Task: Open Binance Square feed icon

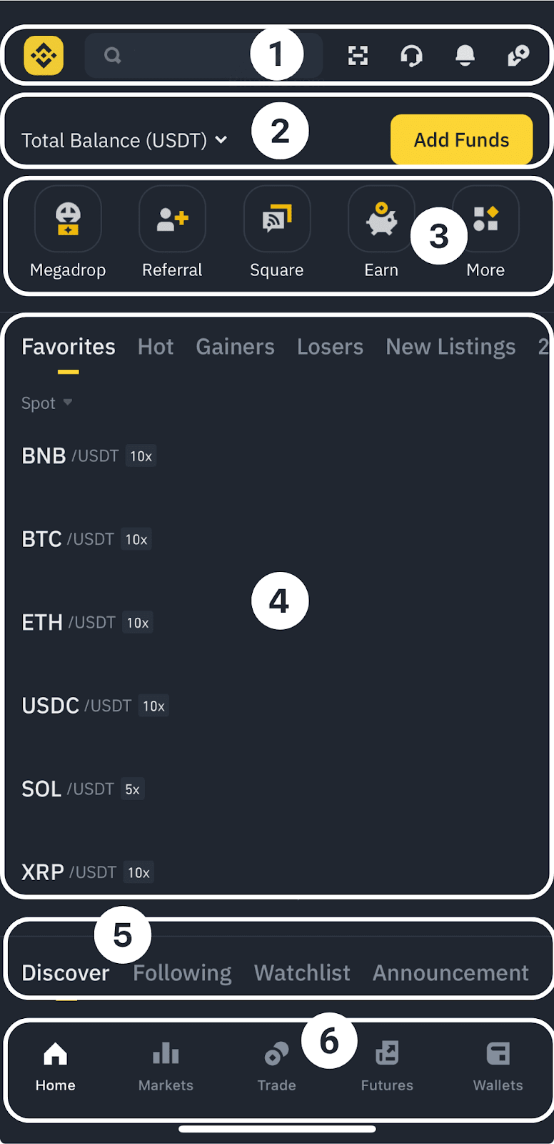Action: click(x=277, y=219)
